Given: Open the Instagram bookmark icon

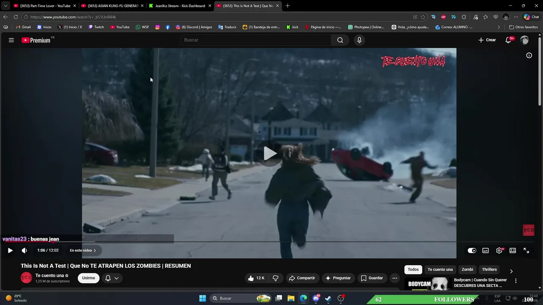Looking at the screenshot, I should pyautogui.click(x=157, y=27).
